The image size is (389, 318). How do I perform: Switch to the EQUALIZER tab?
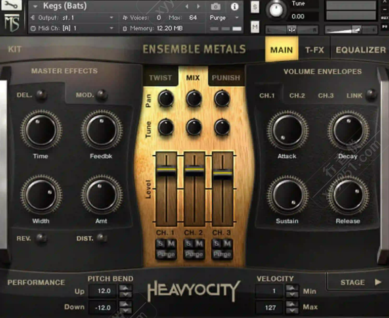(x=361, y=50)
